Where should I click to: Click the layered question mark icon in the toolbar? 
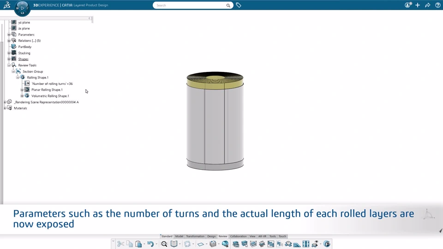click(288, 244)
